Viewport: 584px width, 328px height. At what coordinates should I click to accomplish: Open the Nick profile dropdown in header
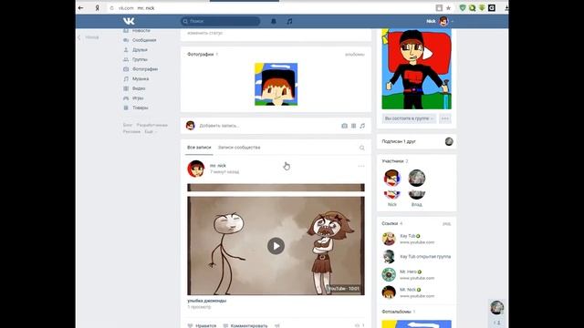point(440,21)
